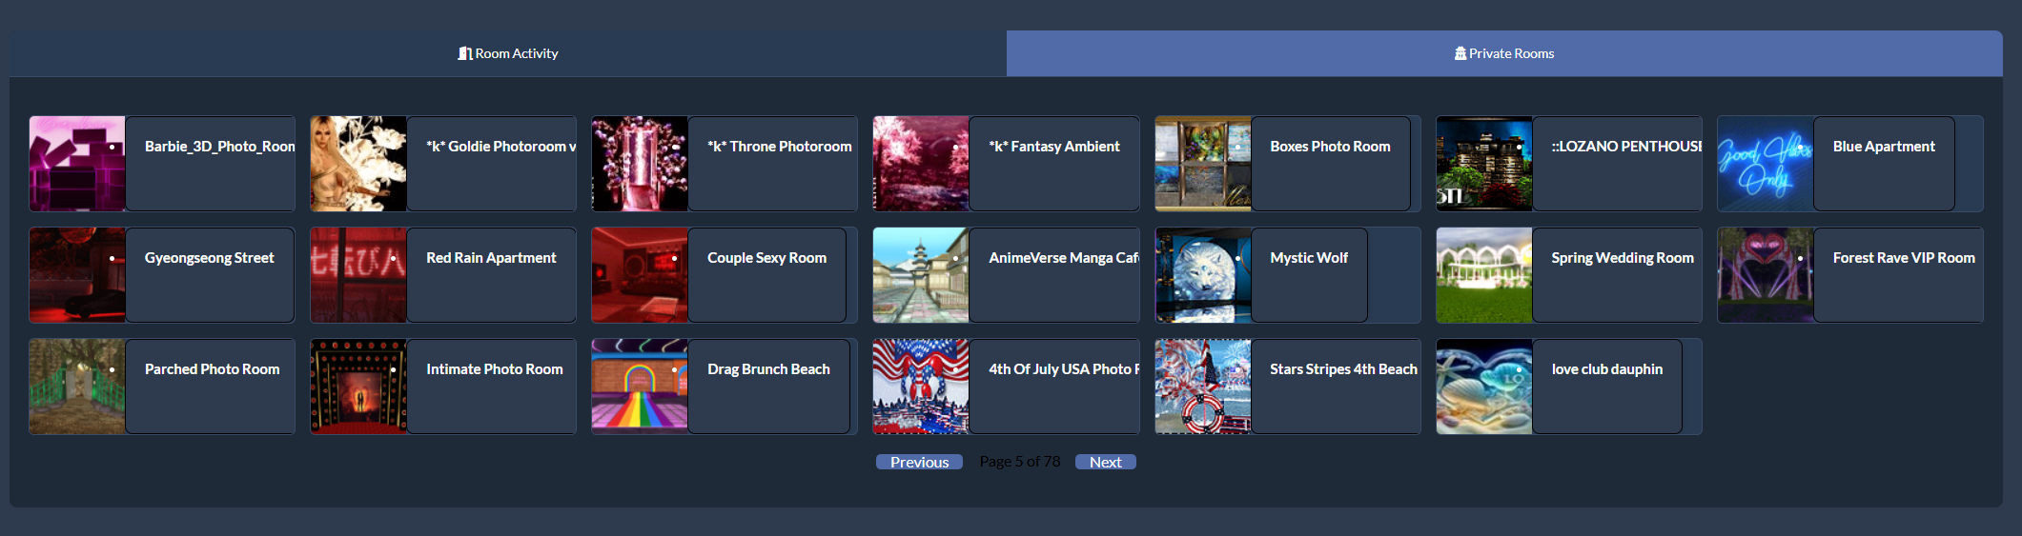Image resolution: width=2022 pixels, height=536 pixels.
Task: Click the Throne Photoroom preview image
Action: 640,164
